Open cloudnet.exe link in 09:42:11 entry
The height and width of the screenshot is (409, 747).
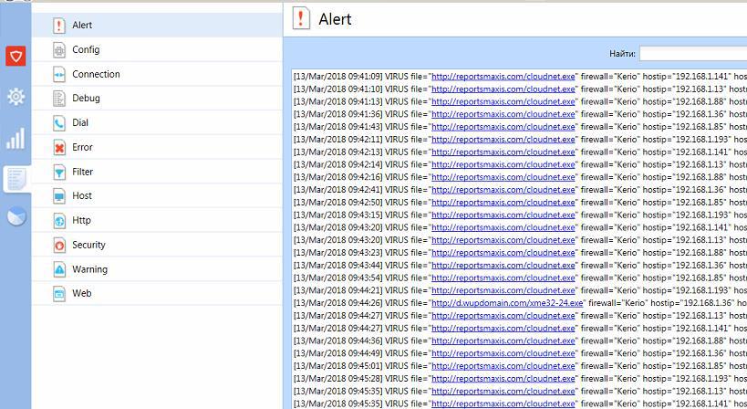click(x=503, y=139)
